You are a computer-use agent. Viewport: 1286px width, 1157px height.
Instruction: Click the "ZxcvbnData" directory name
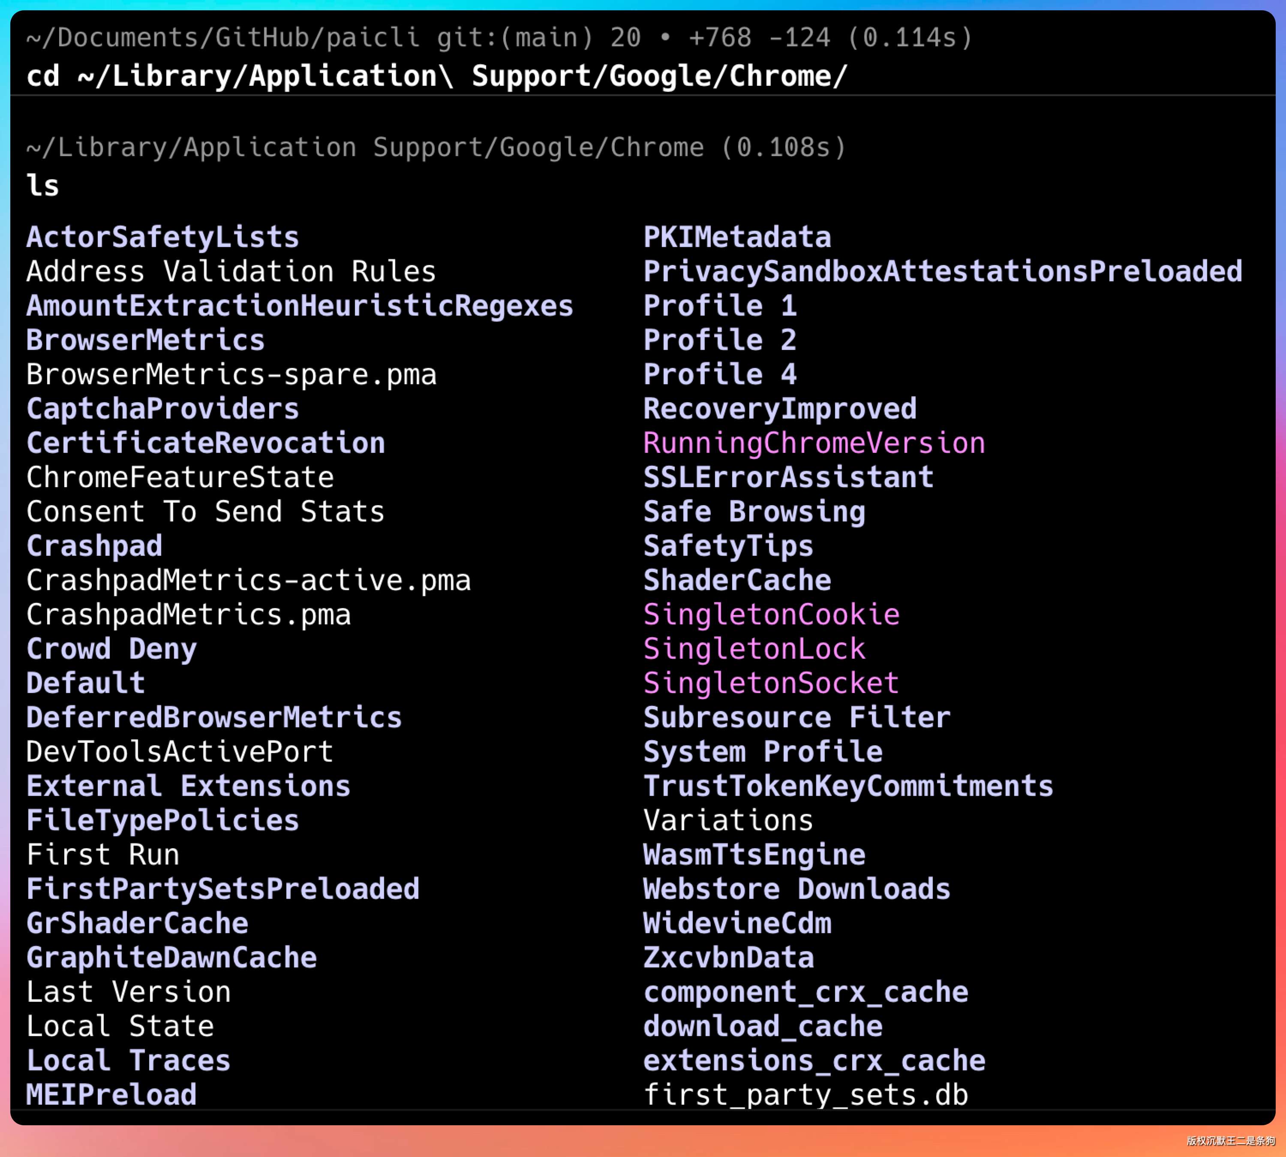tap(729, 958)
